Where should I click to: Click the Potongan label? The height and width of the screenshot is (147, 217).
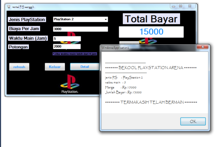click(18, 47)
